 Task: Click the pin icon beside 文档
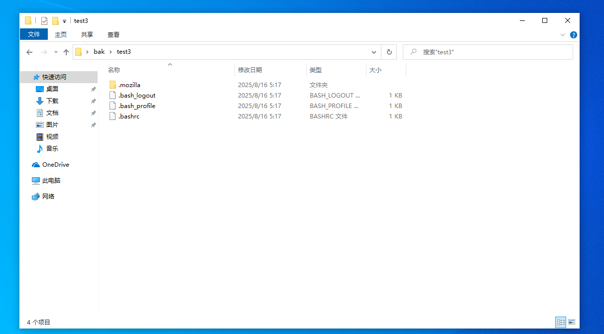click(93, 113)
